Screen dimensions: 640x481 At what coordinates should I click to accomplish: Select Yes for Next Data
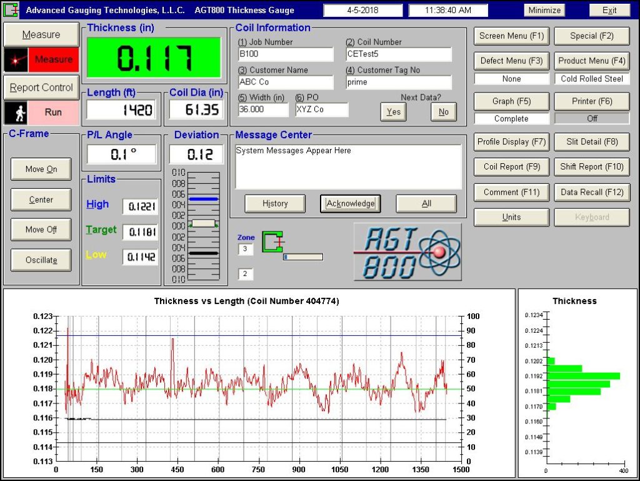point(393,112)
